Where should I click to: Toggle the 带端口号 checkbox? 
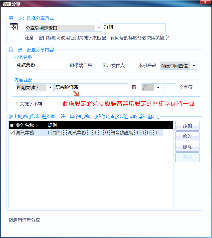click(x=72, y=66)
